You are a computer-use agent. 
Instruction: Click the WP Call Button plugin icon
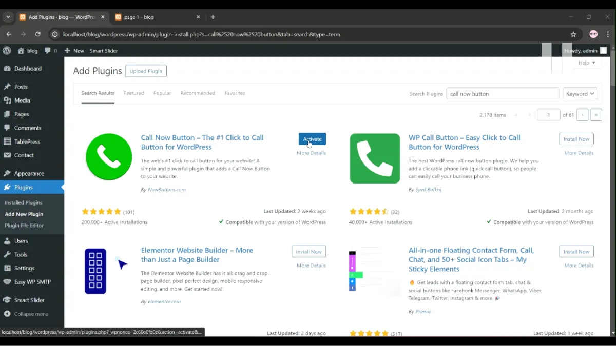coord(375,158)
